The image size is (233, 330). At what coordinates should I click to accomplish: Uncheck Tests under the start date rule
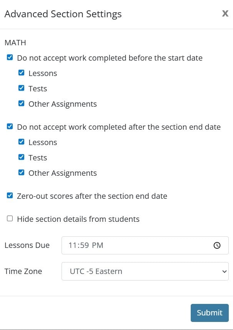point(21,87)
